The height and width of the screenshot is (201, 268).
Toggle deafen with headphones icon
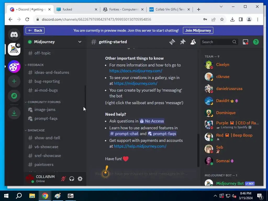(x=72, y=179)
